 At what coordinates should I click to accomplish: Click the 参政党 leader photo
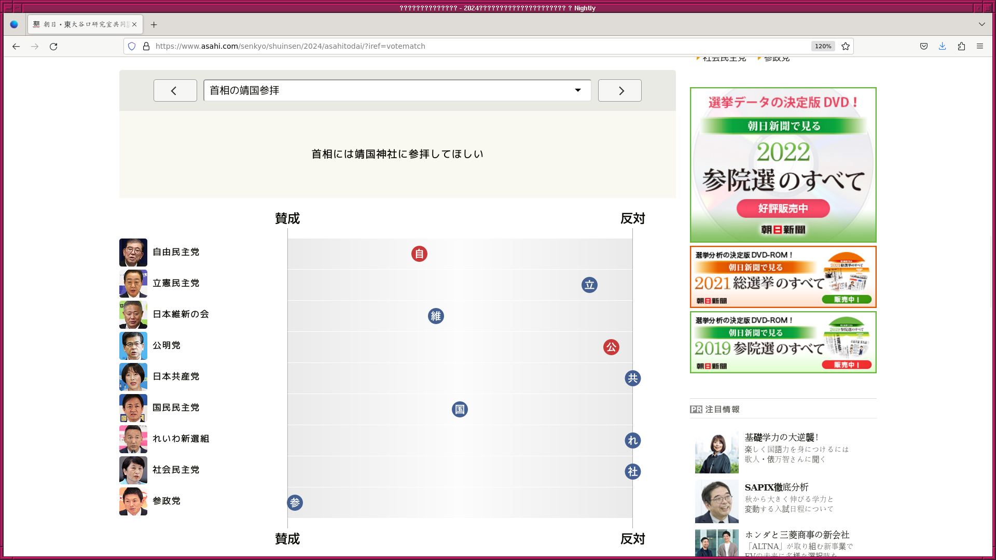tap(133, 501)
